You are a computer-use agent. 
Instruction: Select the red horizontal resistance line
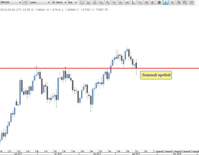click(x=99, y=68)
